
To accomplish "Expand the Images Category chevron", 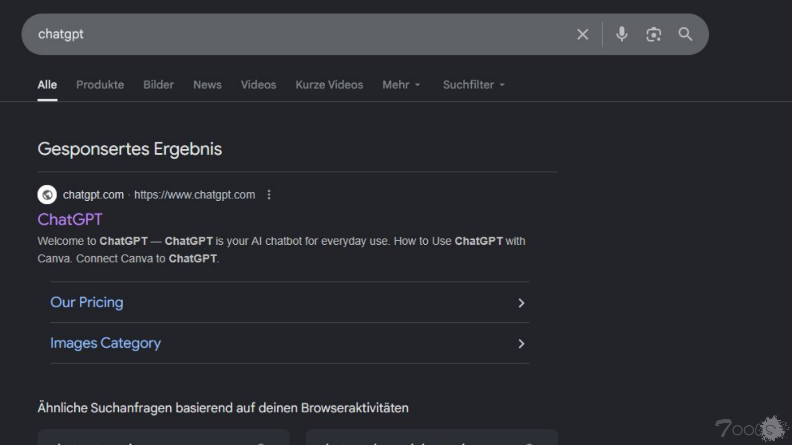I will coord(521,344).
